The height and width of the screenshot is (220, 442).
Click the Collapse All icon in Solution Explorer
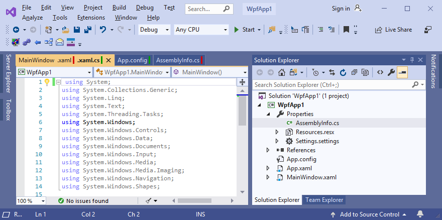[x=355, y=72]
